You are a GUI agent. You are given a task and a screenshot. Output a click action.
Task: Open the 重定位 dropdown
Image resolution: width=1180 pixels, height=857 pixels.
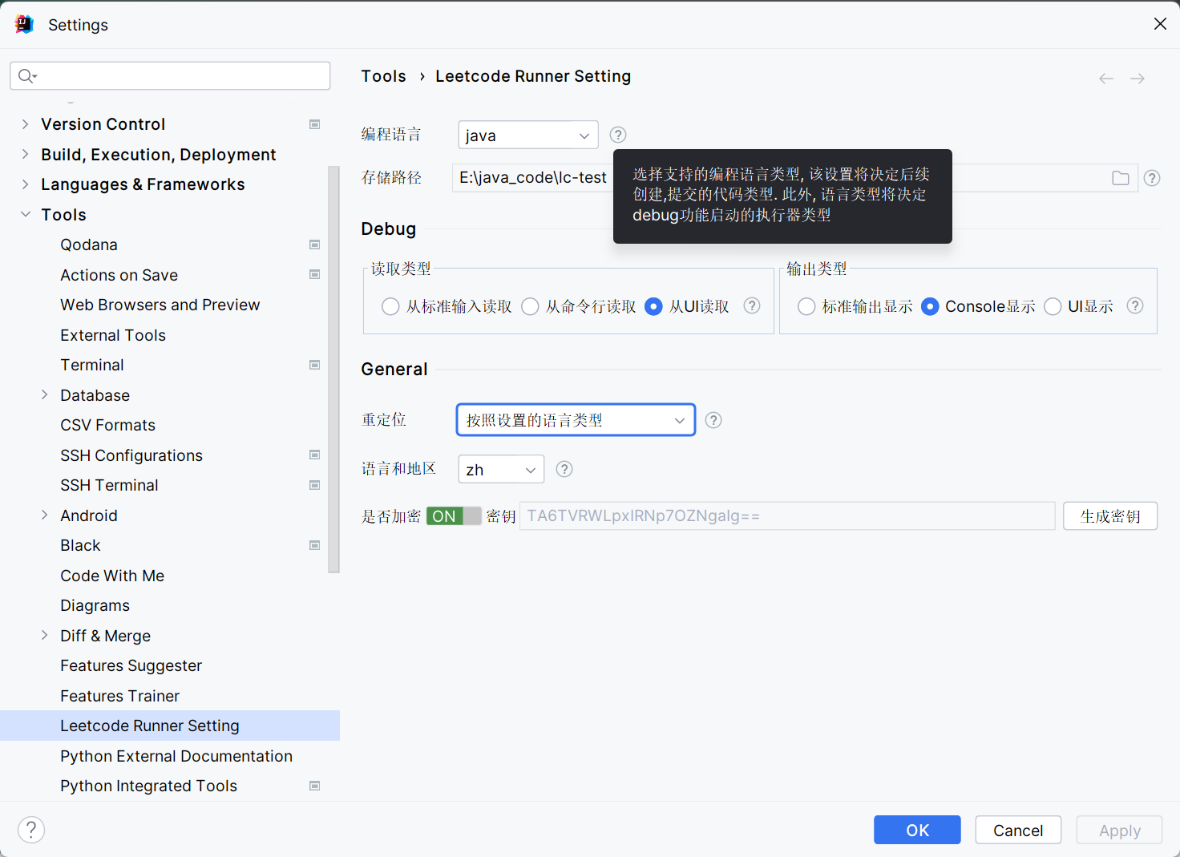tap(576, 420)
